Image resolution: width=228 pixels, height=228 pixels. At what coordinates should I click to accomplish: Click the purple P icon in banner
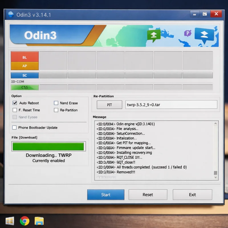tap(188, 33)
